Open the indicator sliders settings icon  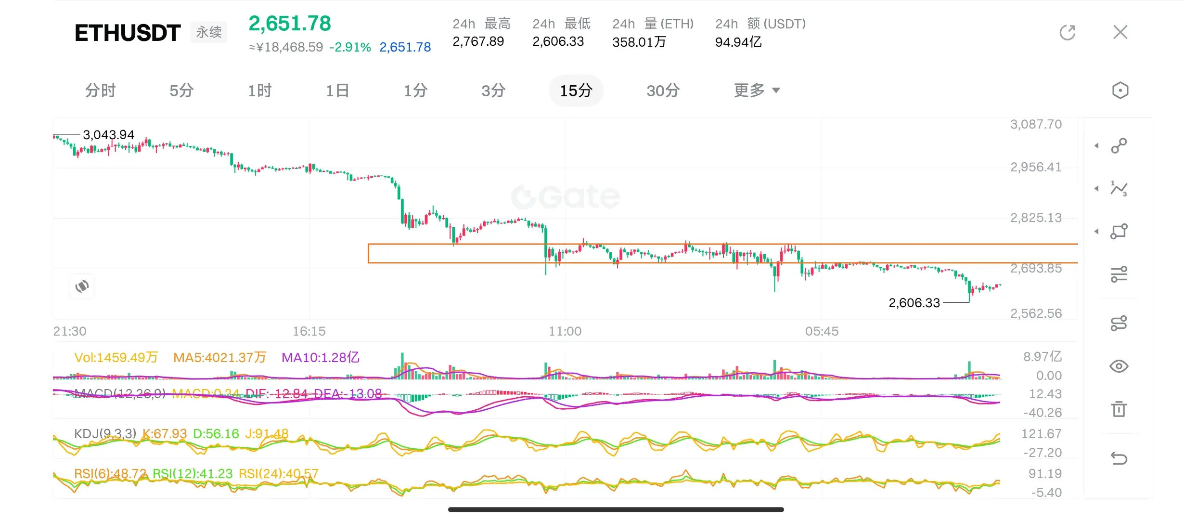(x=1119, y=274)
